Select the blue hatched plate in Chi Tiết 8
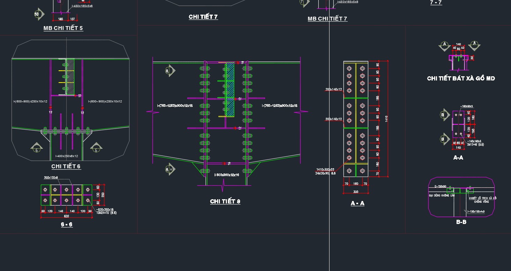The width and height of the screenshot is (511, 271). point(230,90)
